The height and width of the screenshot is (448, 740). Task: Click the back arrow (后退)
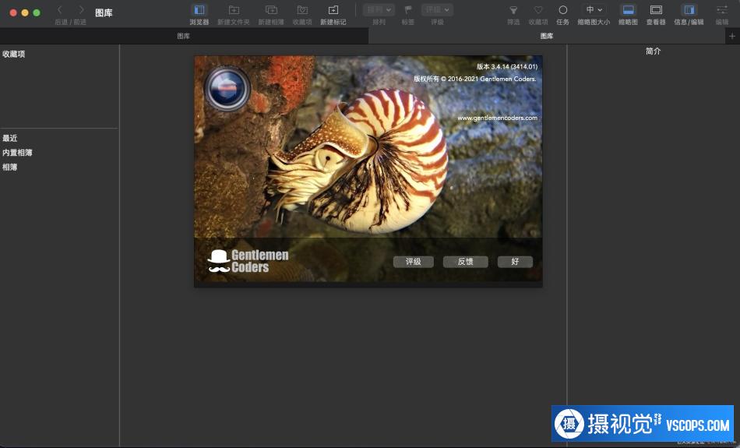pos(60,10)
